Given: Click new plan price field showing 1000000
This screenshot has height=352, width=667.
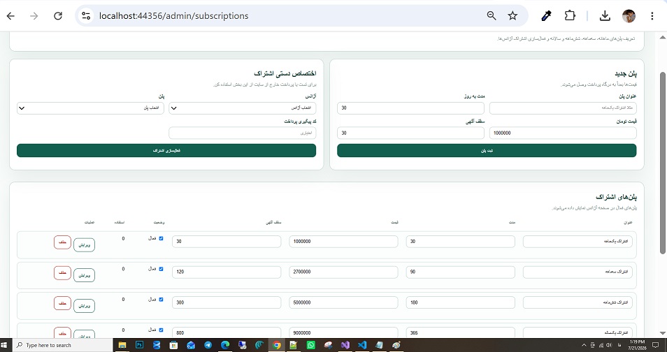Looking at the screenshot, I should pyautogui.click(x=563, y=133).
